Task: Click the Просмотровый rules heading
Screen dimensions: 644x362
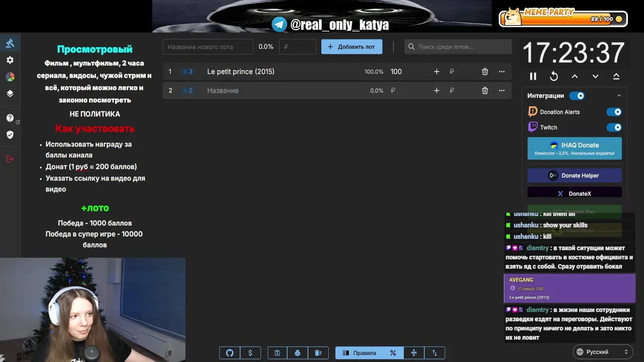Action: 95,49
